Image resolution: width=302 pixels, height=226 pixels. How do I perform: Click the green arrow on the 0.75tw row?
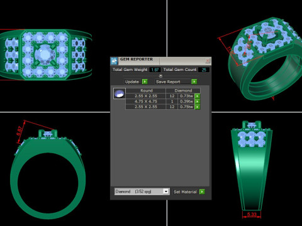point(198,107)
